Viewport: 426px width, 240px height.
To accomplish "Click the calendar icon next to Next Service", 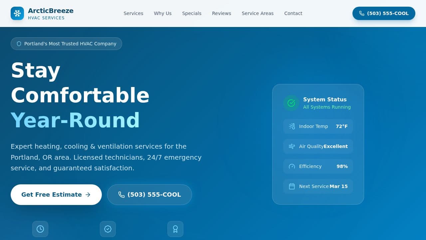I will 292,186.
